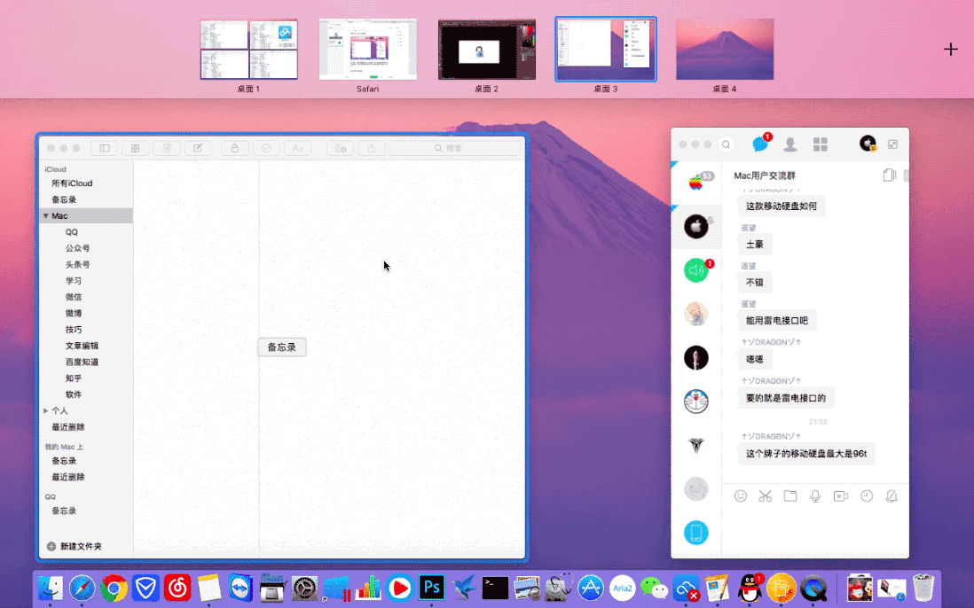Open Photoshop from the Dock

coord(431,587)
